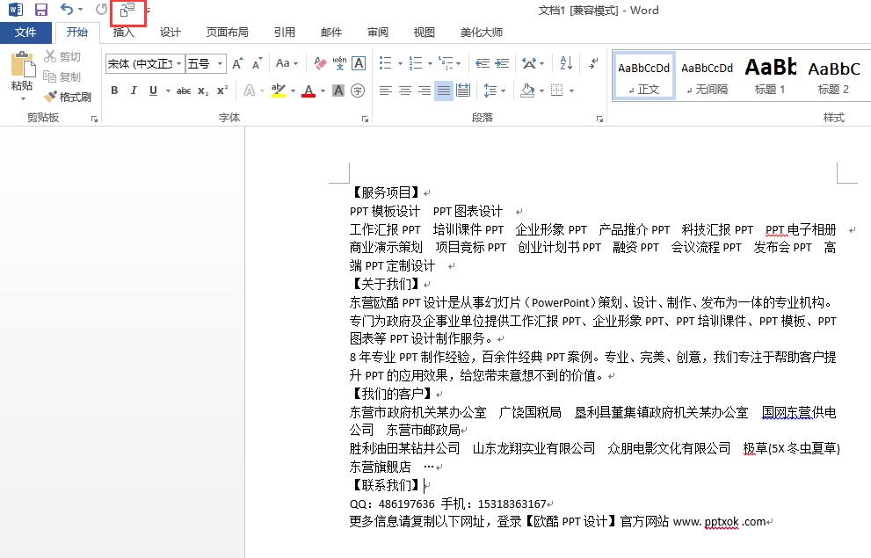The width and height of the screenshot is (871, 558).
Task: Switch to the 设计 (Design) tab
Action: pyautogui.click(x=171, y=33)
